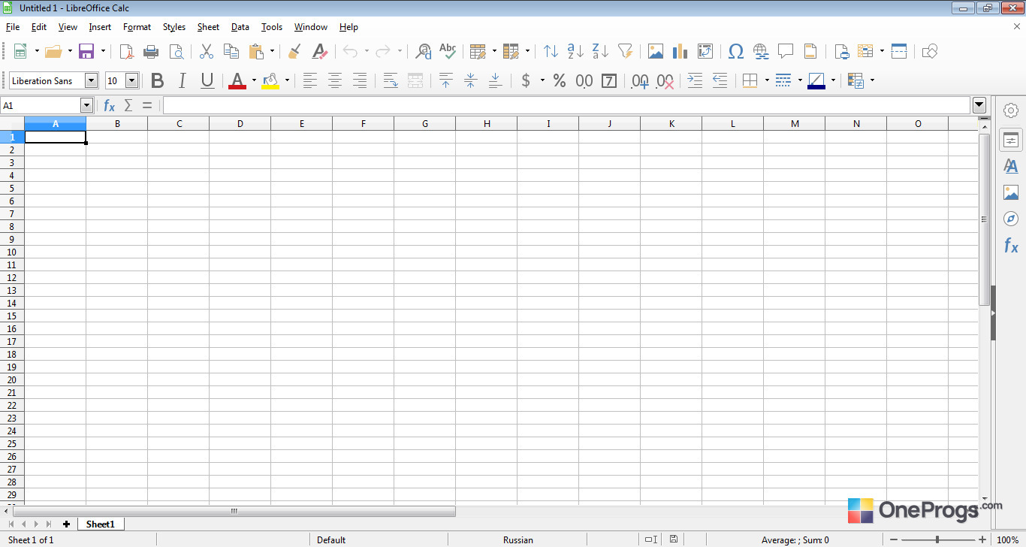
Task: Open the Format menu
Action: click(137, 27)
